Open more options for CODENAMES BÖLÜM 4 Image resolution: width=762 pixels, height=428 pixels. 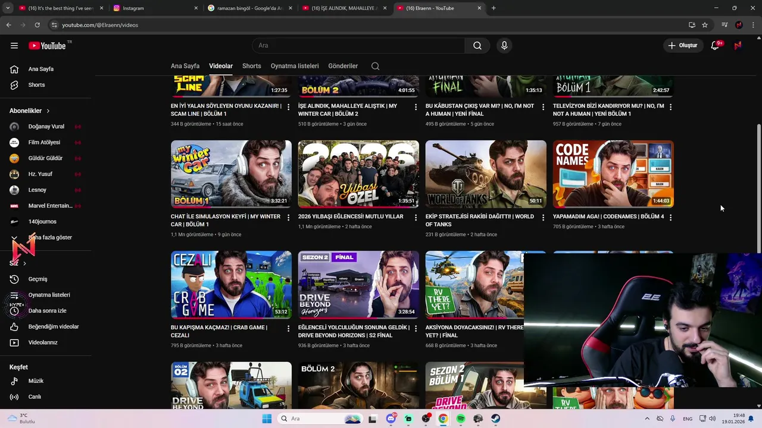[x=670, y=218]
